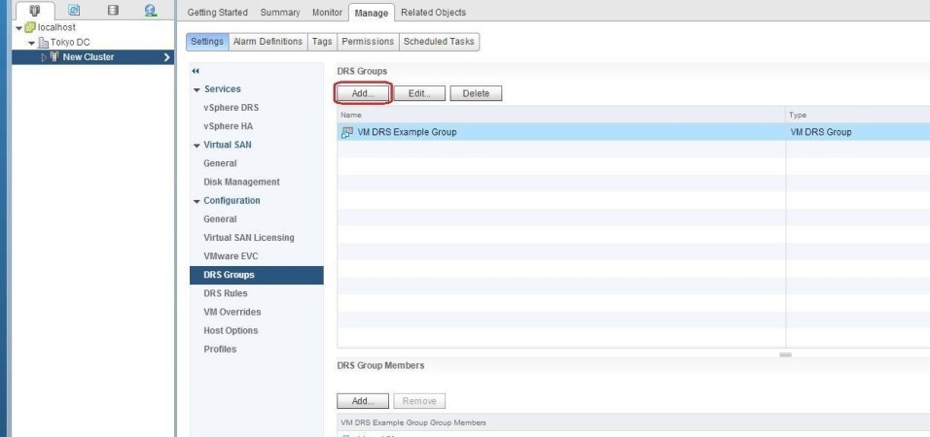Screen dimensions: 930x437
Task: Click the Virtual SAN section heading
Action: point(228,145)
